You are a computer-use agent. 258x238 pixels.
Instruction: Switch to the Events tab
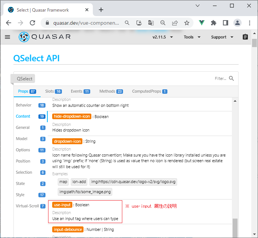tap(81, 92)
